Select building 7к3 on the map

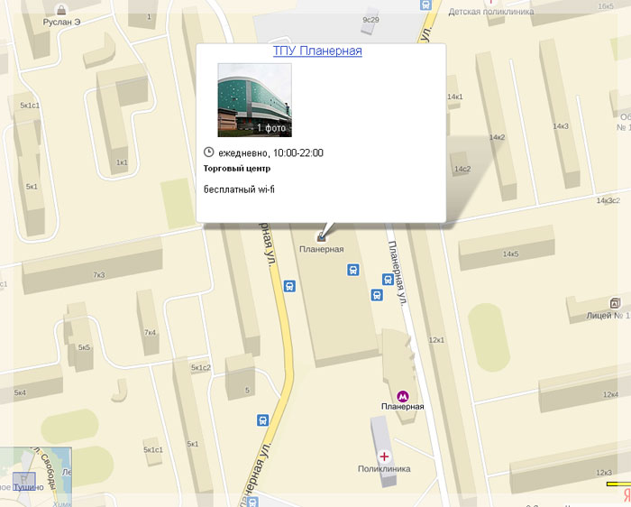98,274
